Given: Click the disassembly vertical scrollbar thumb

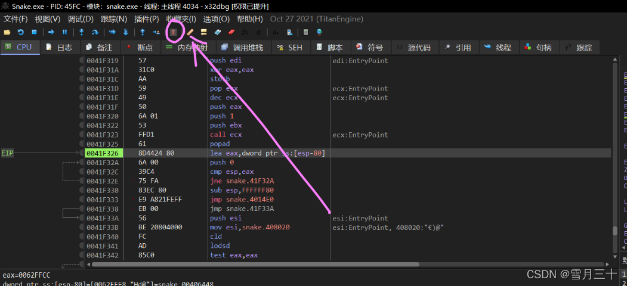Looking at the screenshot, I should click(615, 231).
